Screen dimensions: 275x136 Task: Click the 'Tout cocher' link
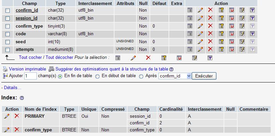[x=30, y=57]
